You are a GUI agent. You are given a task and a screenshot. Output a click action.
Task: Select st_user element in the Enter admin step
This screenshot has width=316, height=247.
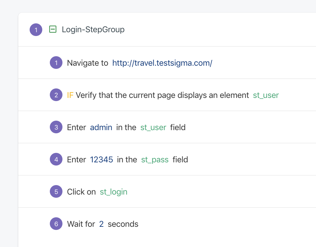[153, 127]
